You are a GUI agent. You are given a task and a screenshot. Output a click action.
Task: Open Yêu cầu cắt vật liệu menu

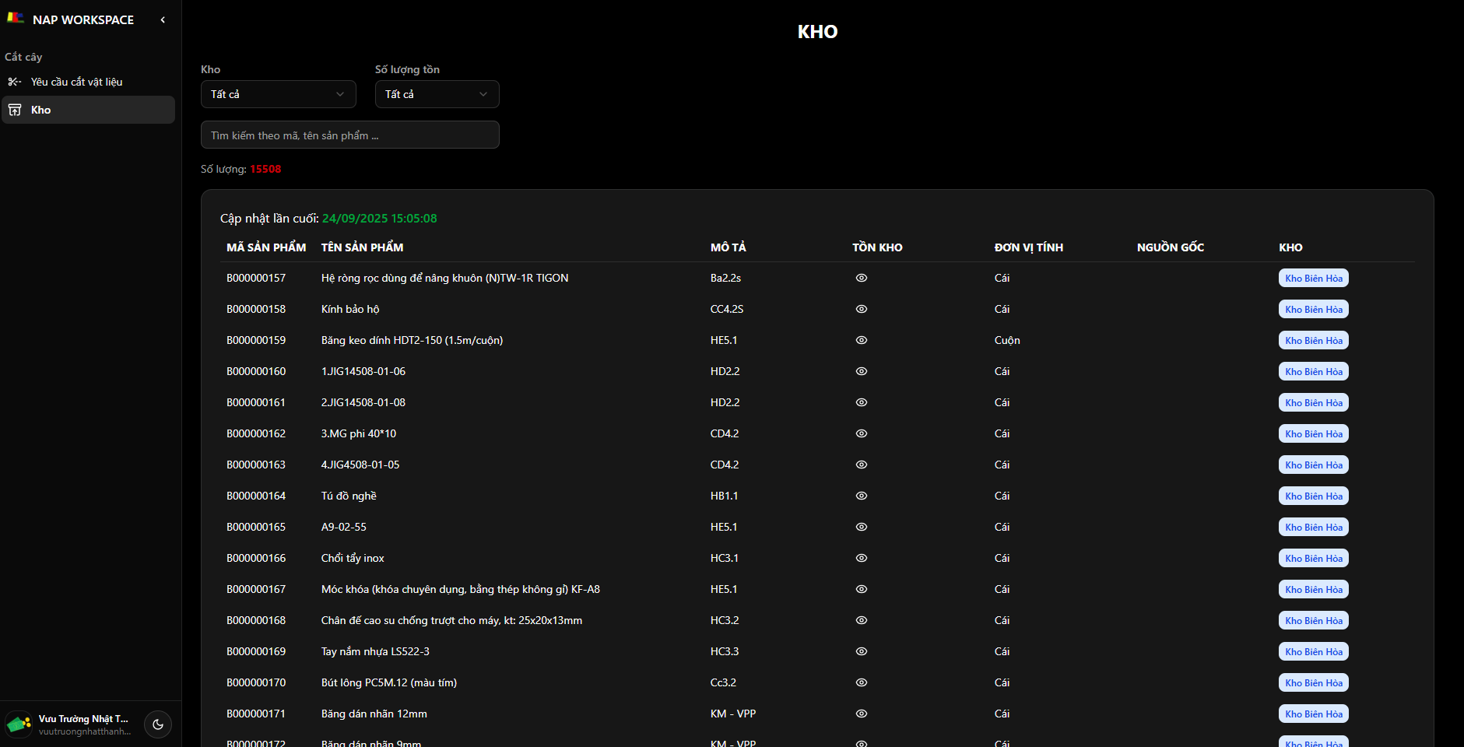pyautogui.click(x=77, y=82)
